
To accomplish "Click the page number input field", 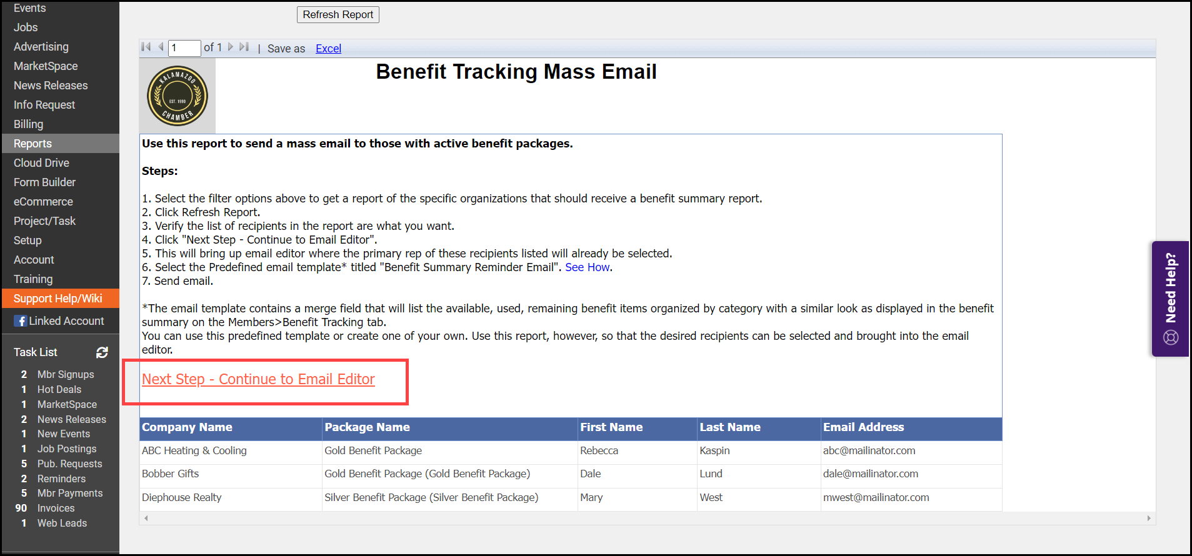I will coord(184,48).
